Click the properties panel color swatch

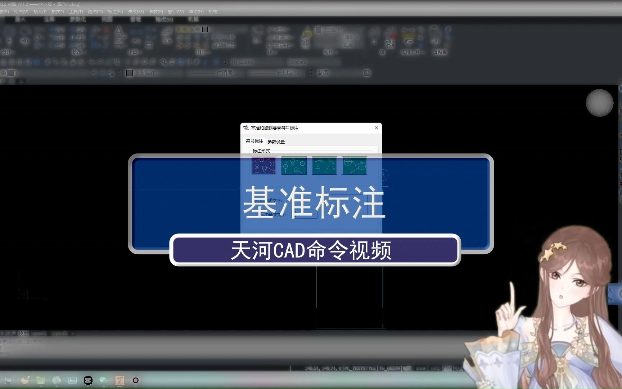click(318, 30)
